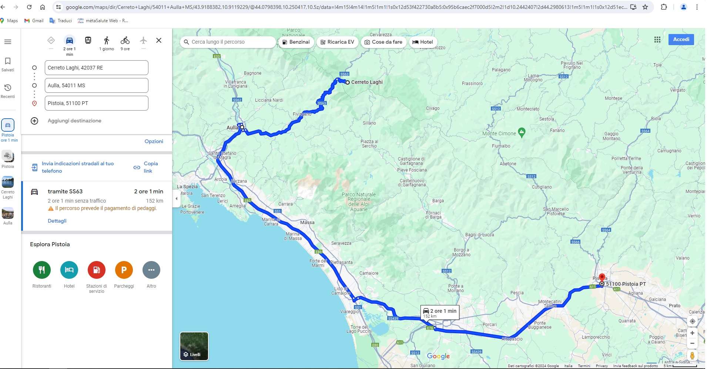Open the browser three-dot menu

tap(697, 7)
